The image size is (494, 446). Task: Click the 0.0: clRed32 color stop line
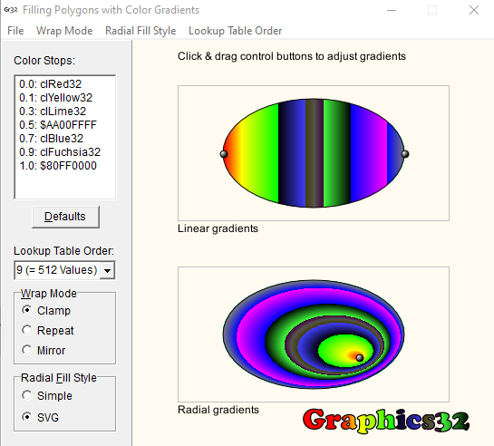pos(65,84)
